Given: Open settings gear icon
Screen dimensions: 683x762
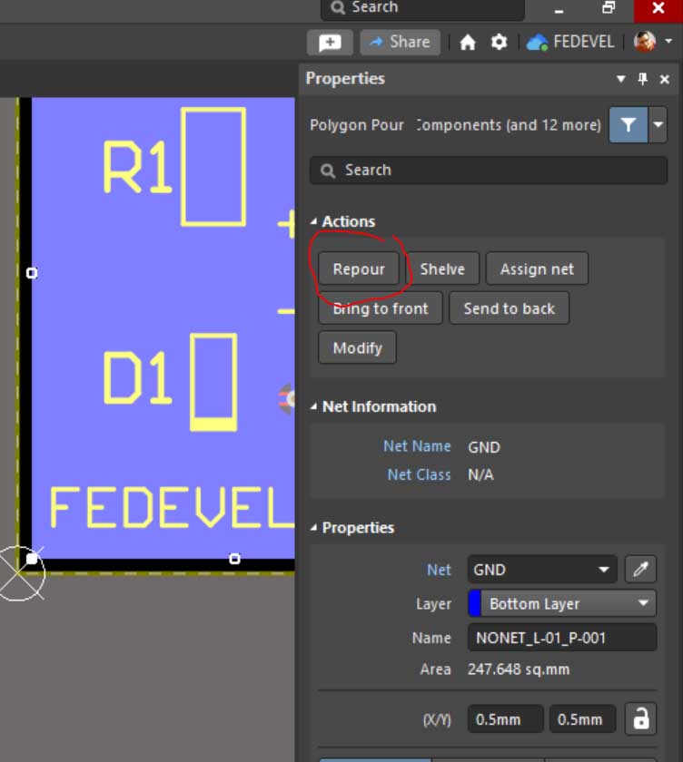Looking at the screenshot, I should point(499,43).
